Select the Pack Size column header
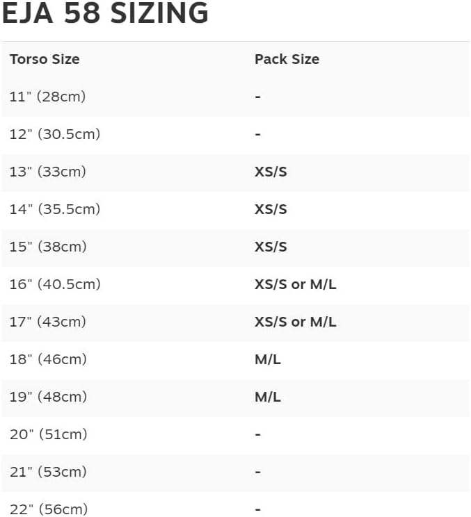This screenshot has height=517, width=471. coord(287,59)
